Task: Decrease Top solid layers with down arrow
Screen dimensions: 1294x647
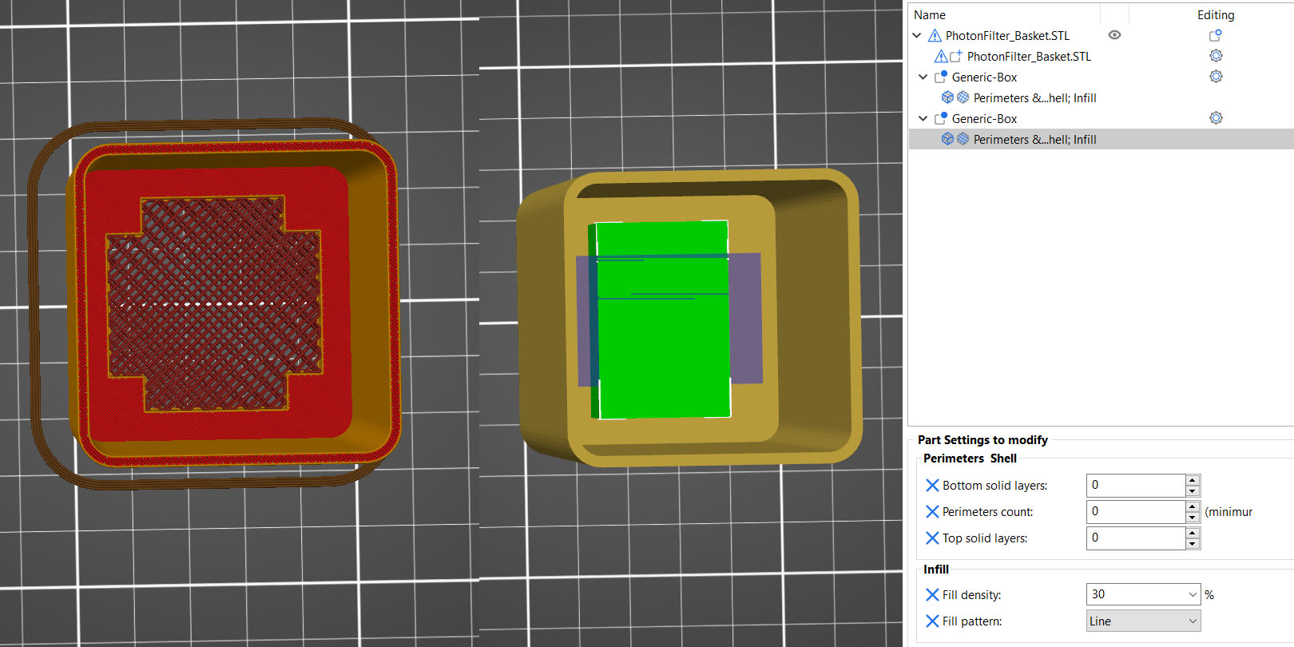Action: coord(1193,544)
